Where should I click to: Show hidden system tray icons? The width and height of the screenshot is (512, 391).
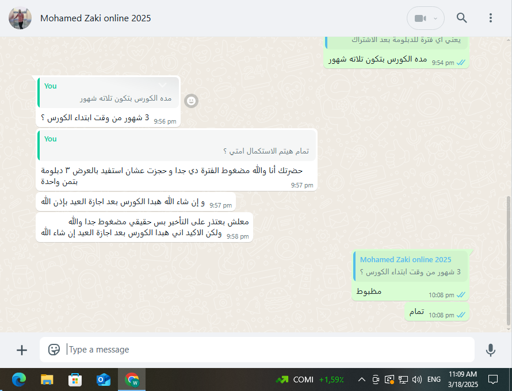click(x=361, y=379)
